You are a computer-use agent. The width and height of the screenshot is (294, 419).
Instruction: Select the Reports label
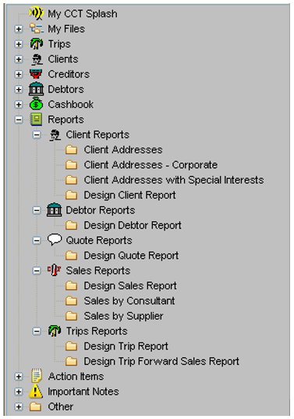66,120
